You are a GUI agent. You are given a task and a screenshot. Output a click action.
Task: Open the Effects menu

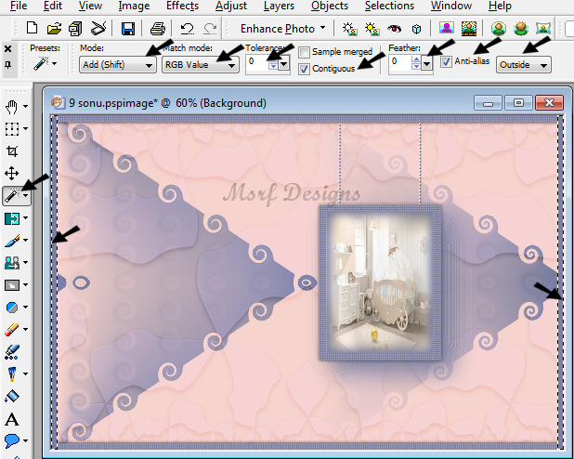coord(182,6)
